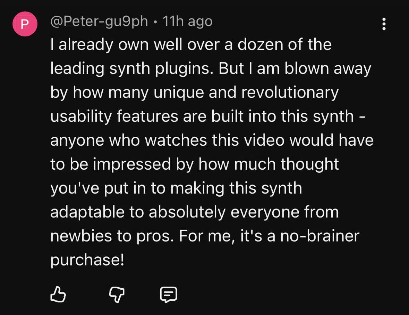Tap the dislike icon next to the like

coord(117,294)
